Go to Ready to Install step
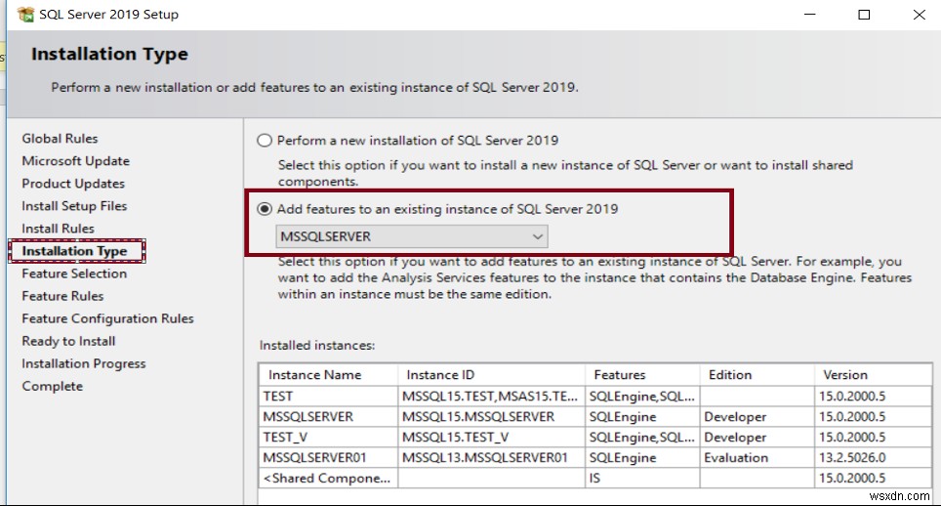 (68, 341)
